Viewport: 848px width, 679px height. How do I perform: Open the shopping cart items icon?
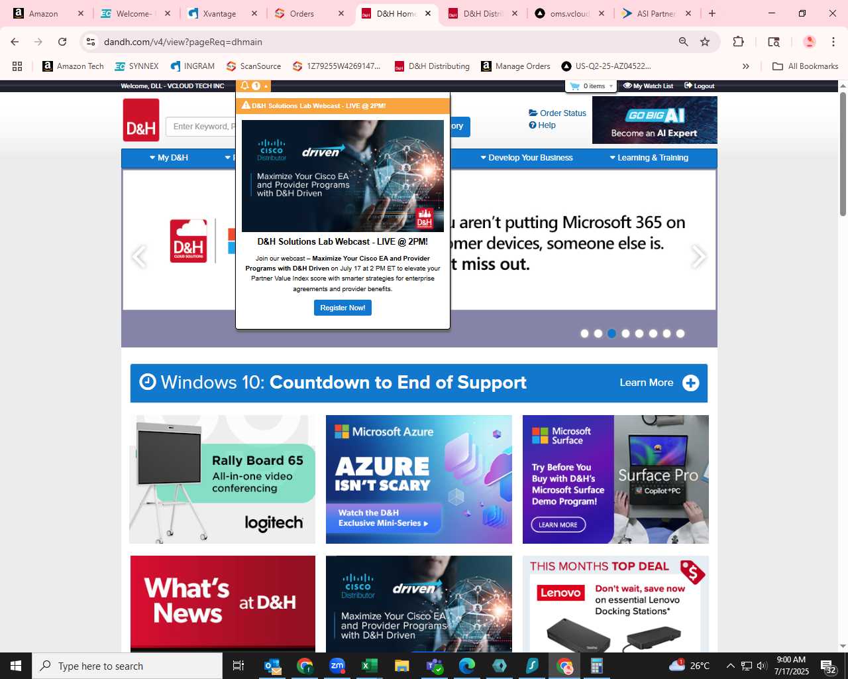tap(574, 86)
